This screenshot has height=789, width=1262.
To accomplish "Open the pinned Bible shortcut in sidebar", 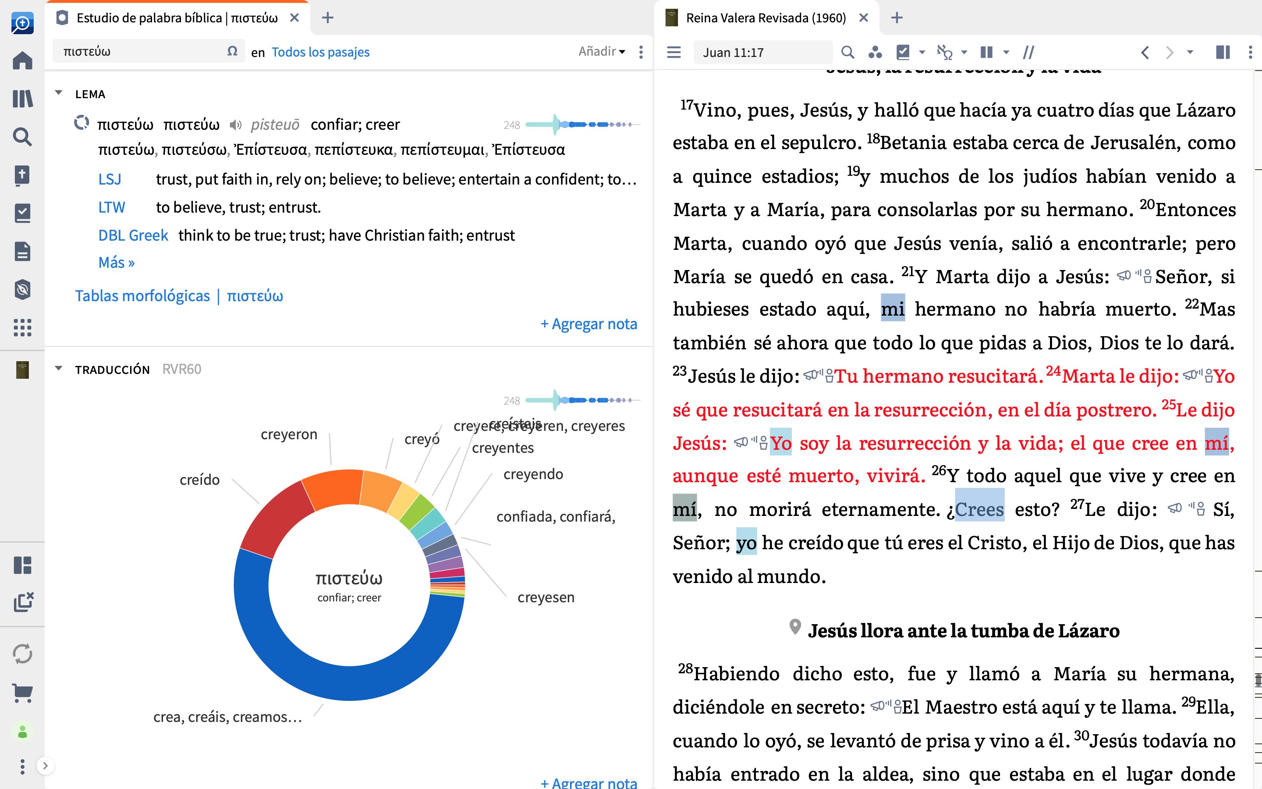I will (x=22, y=370).
